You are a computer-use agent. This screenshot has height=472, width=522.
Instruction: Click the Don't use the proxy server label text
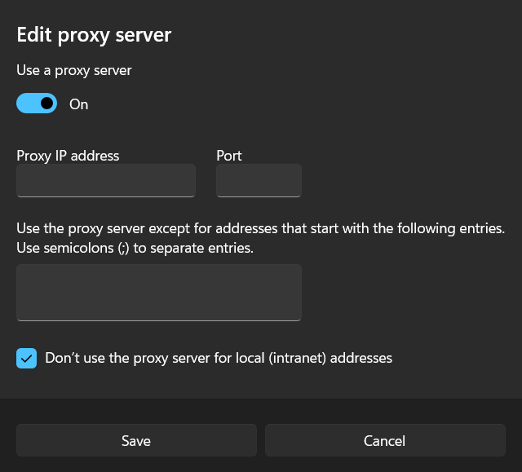pyautogui.click(x=219, y=358)
